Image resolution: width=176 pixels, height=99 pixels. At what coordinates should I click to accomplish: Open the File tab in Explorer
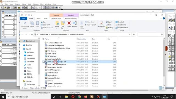23,18
